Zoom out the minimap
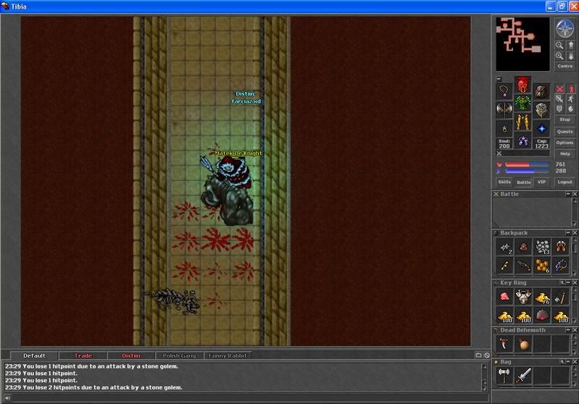 (x=560, y=45)
